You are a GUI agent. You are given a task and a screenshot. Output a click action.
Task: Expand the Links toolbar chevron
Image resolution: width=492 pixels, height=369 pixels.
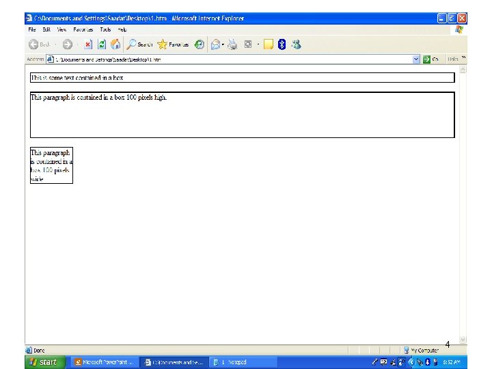coord(463,58)
